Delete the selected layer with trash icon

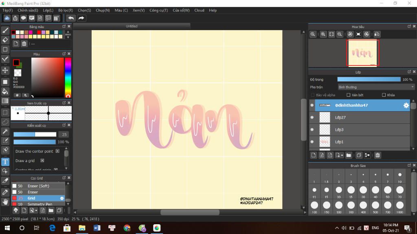(x=377, y=155)
